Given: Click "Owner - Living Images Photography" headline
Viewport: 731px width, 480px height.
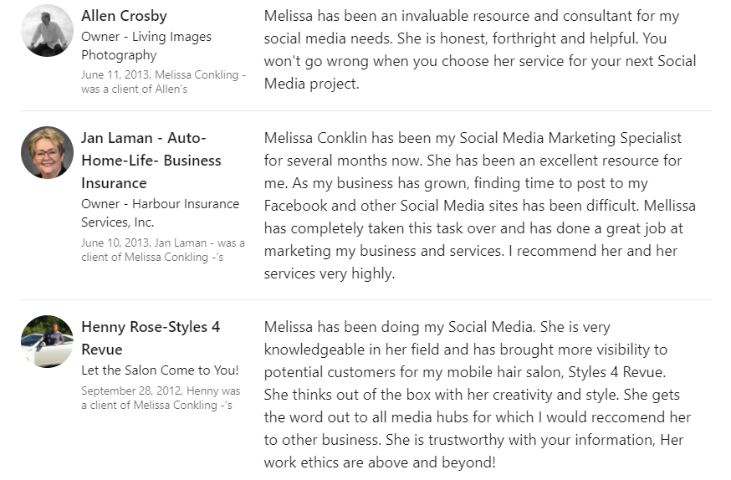Looking at the screenshot, I should [x=146, y=46].
